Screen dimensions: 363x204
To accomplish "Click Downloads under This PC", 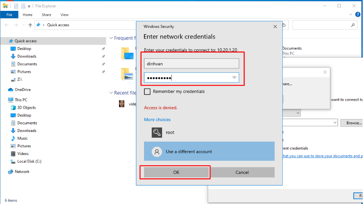I will tap(27, 130).
